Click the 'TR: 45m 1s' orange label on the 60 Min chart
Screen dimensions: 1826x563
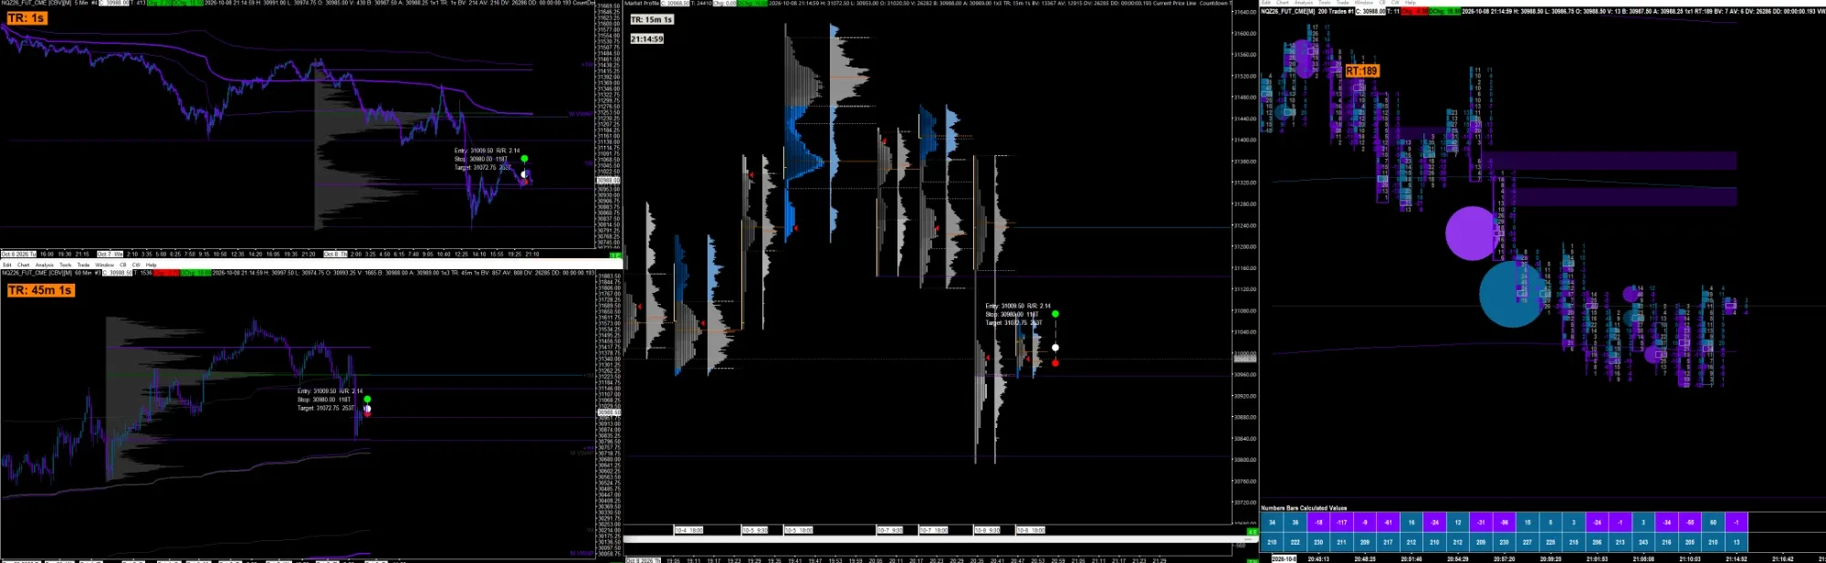click(x=40, y=290)
